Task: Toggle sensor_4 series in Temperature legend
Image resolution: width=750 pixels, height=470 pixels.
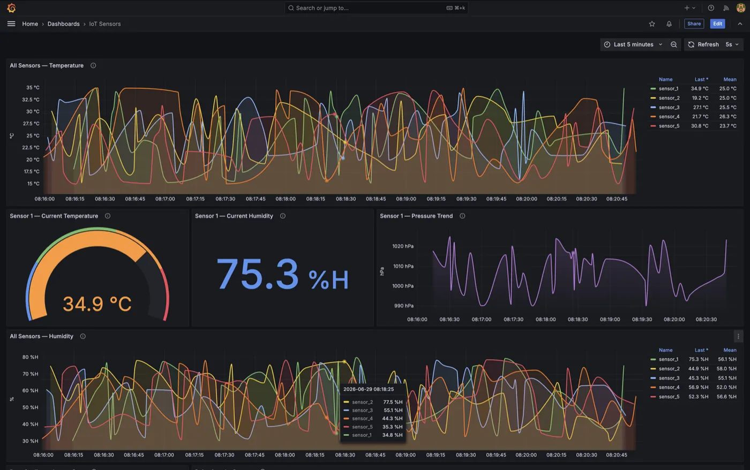Action: 669,117
